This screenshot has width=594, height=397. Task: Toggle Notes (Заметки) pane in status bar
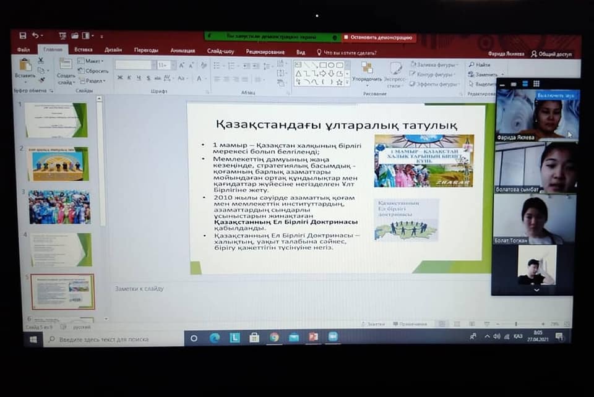[x=376, y=324]
